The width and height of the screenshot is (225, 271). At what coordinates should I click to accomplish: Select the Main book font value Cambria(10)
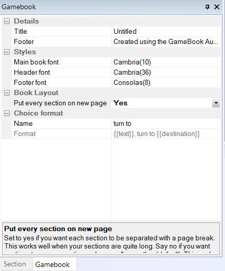pos(166,62)
